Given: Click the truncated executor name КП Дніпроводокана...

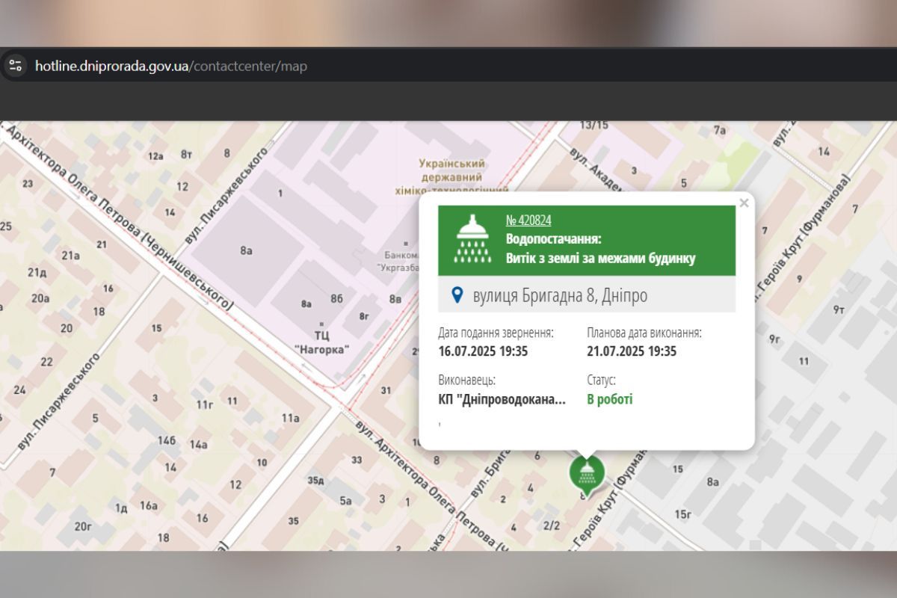Looking at the screenshot, I should coord(502,400).
